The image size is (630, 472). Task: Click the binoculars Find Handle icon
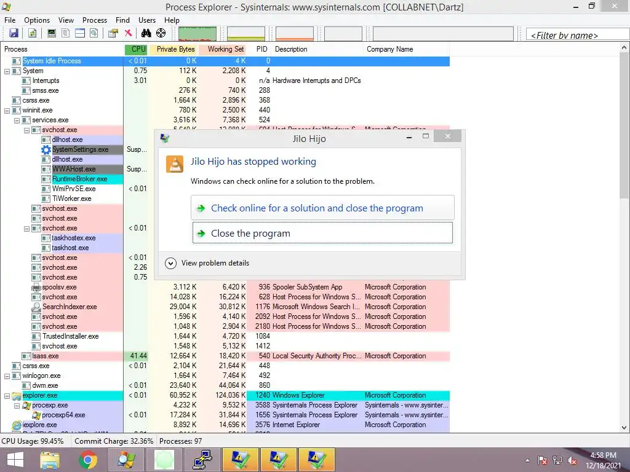pos(146,33)
